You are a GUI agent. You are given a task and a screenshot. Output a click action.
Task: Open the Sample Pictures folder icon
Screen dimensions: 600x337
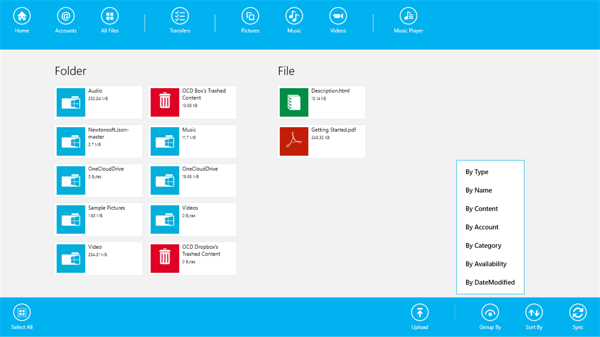coord(71,219)
